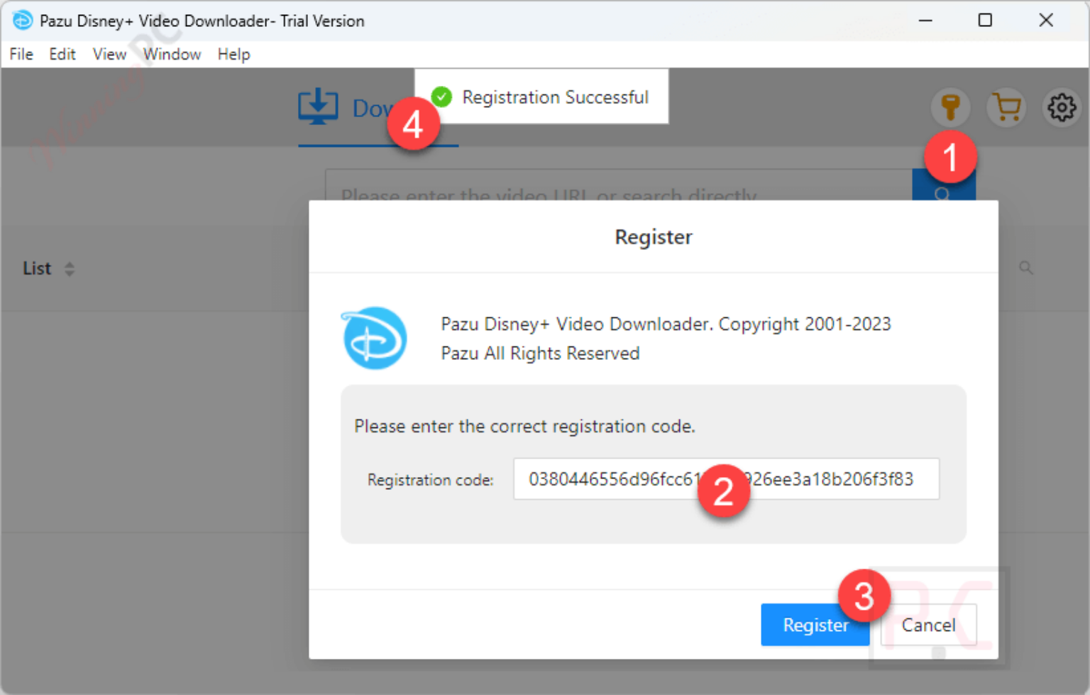The height and width of the screenshot is (695, 1090).
Task: Click the small search icon above the list
Action: pyautogui.click(x=1027, y=268)
